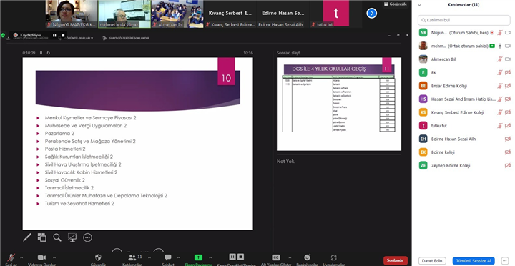Image resolution: width=515 pixels, height=266 pixels.
Task: Click green Ekran Paylaşımı share screen icon
Action: (198, 257)
